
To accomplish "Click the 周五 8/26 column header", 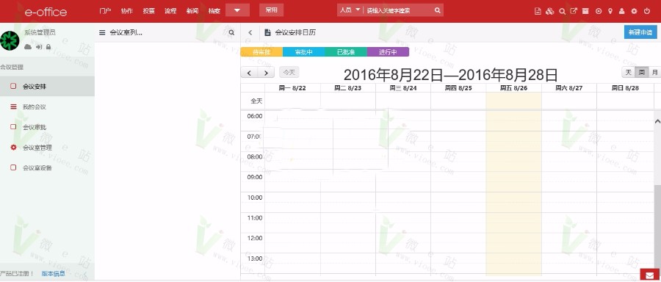I will tap(513, 88).
